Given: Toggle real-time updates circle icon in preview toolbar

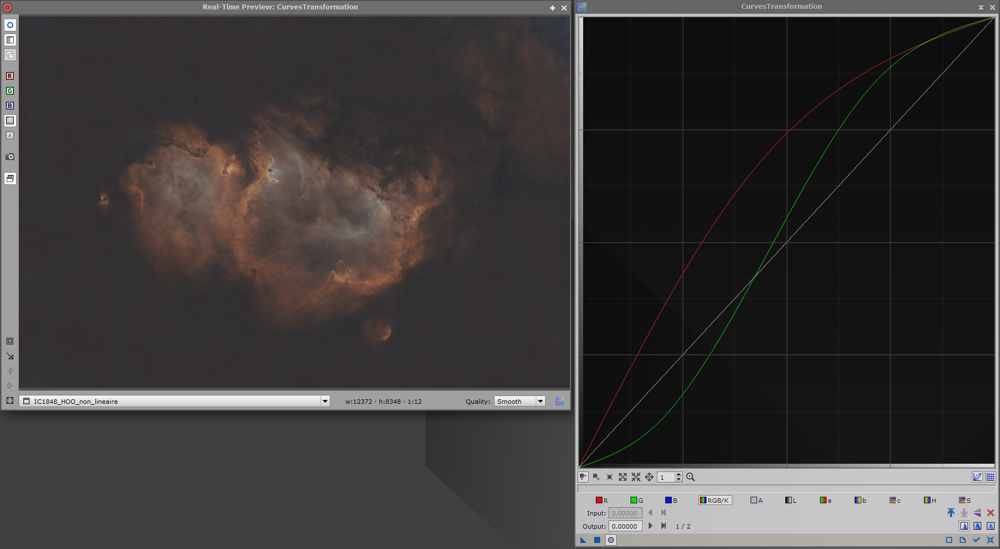Looking at the screenshot, I should (10, 25).
